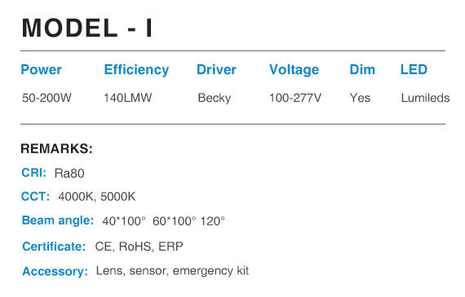The height and width of the screenshot is (297, 465).
Task: Select the 4000K, 5000K text
Action: pos(97,197)
